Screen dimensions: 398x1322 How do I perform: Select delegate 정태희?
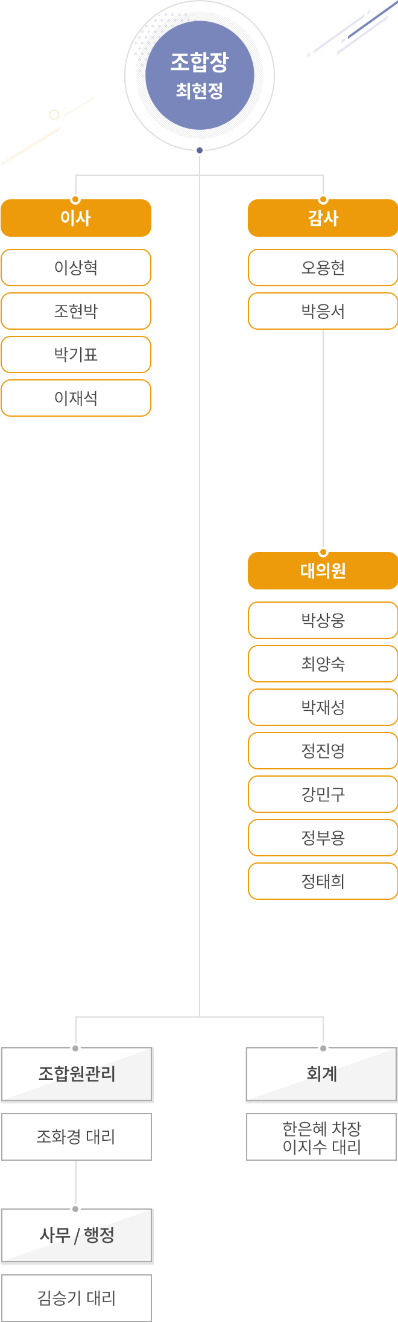pyautogui.click(x=323, y=881)
